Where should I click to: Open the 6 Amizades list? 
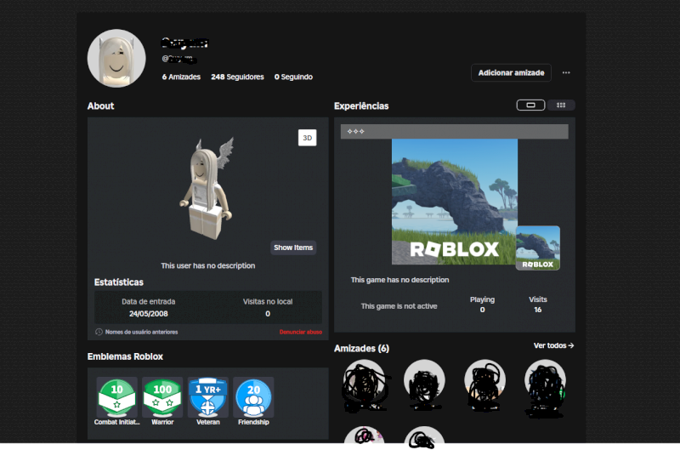[x=181, y=77]
